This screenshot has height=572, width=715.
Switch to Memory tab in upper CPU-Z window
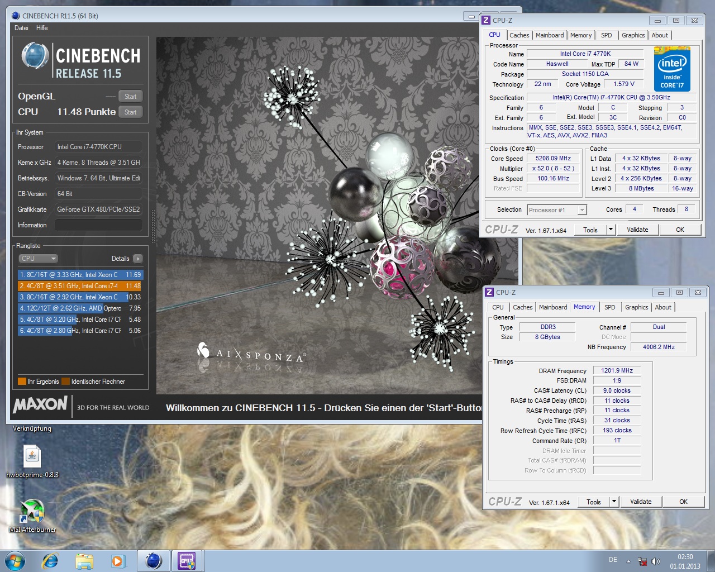[x=581, y=35]
